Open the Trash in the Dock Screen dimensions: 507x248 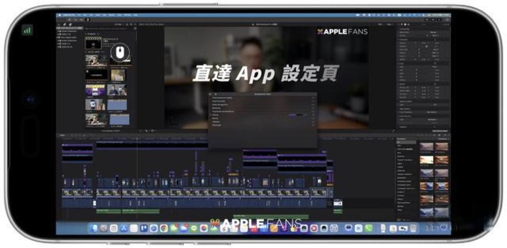[413, 228]
